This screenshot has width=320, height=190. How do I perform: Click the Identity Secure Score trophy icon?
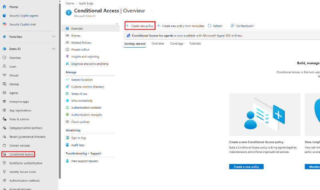[x=4, y=172]
